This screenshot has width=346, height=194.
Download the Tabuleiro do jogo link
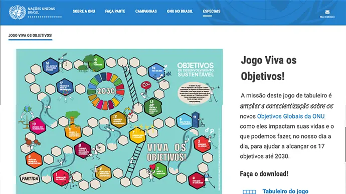(x=285, y=191)
